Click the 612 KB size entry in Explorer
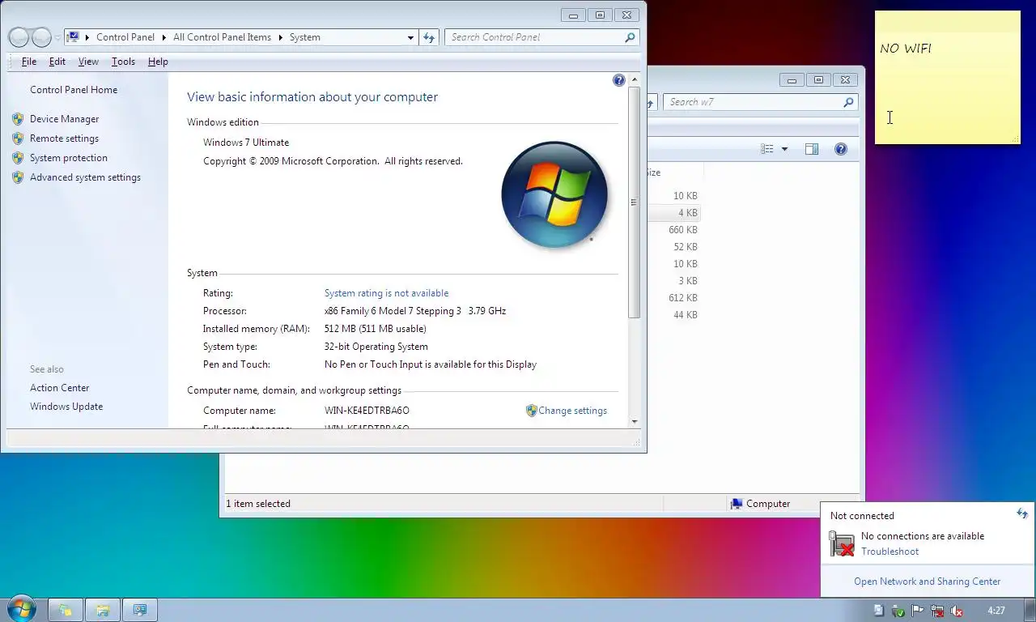Image resolution: width=1036 pixels, height=622 pixels. 683,298
